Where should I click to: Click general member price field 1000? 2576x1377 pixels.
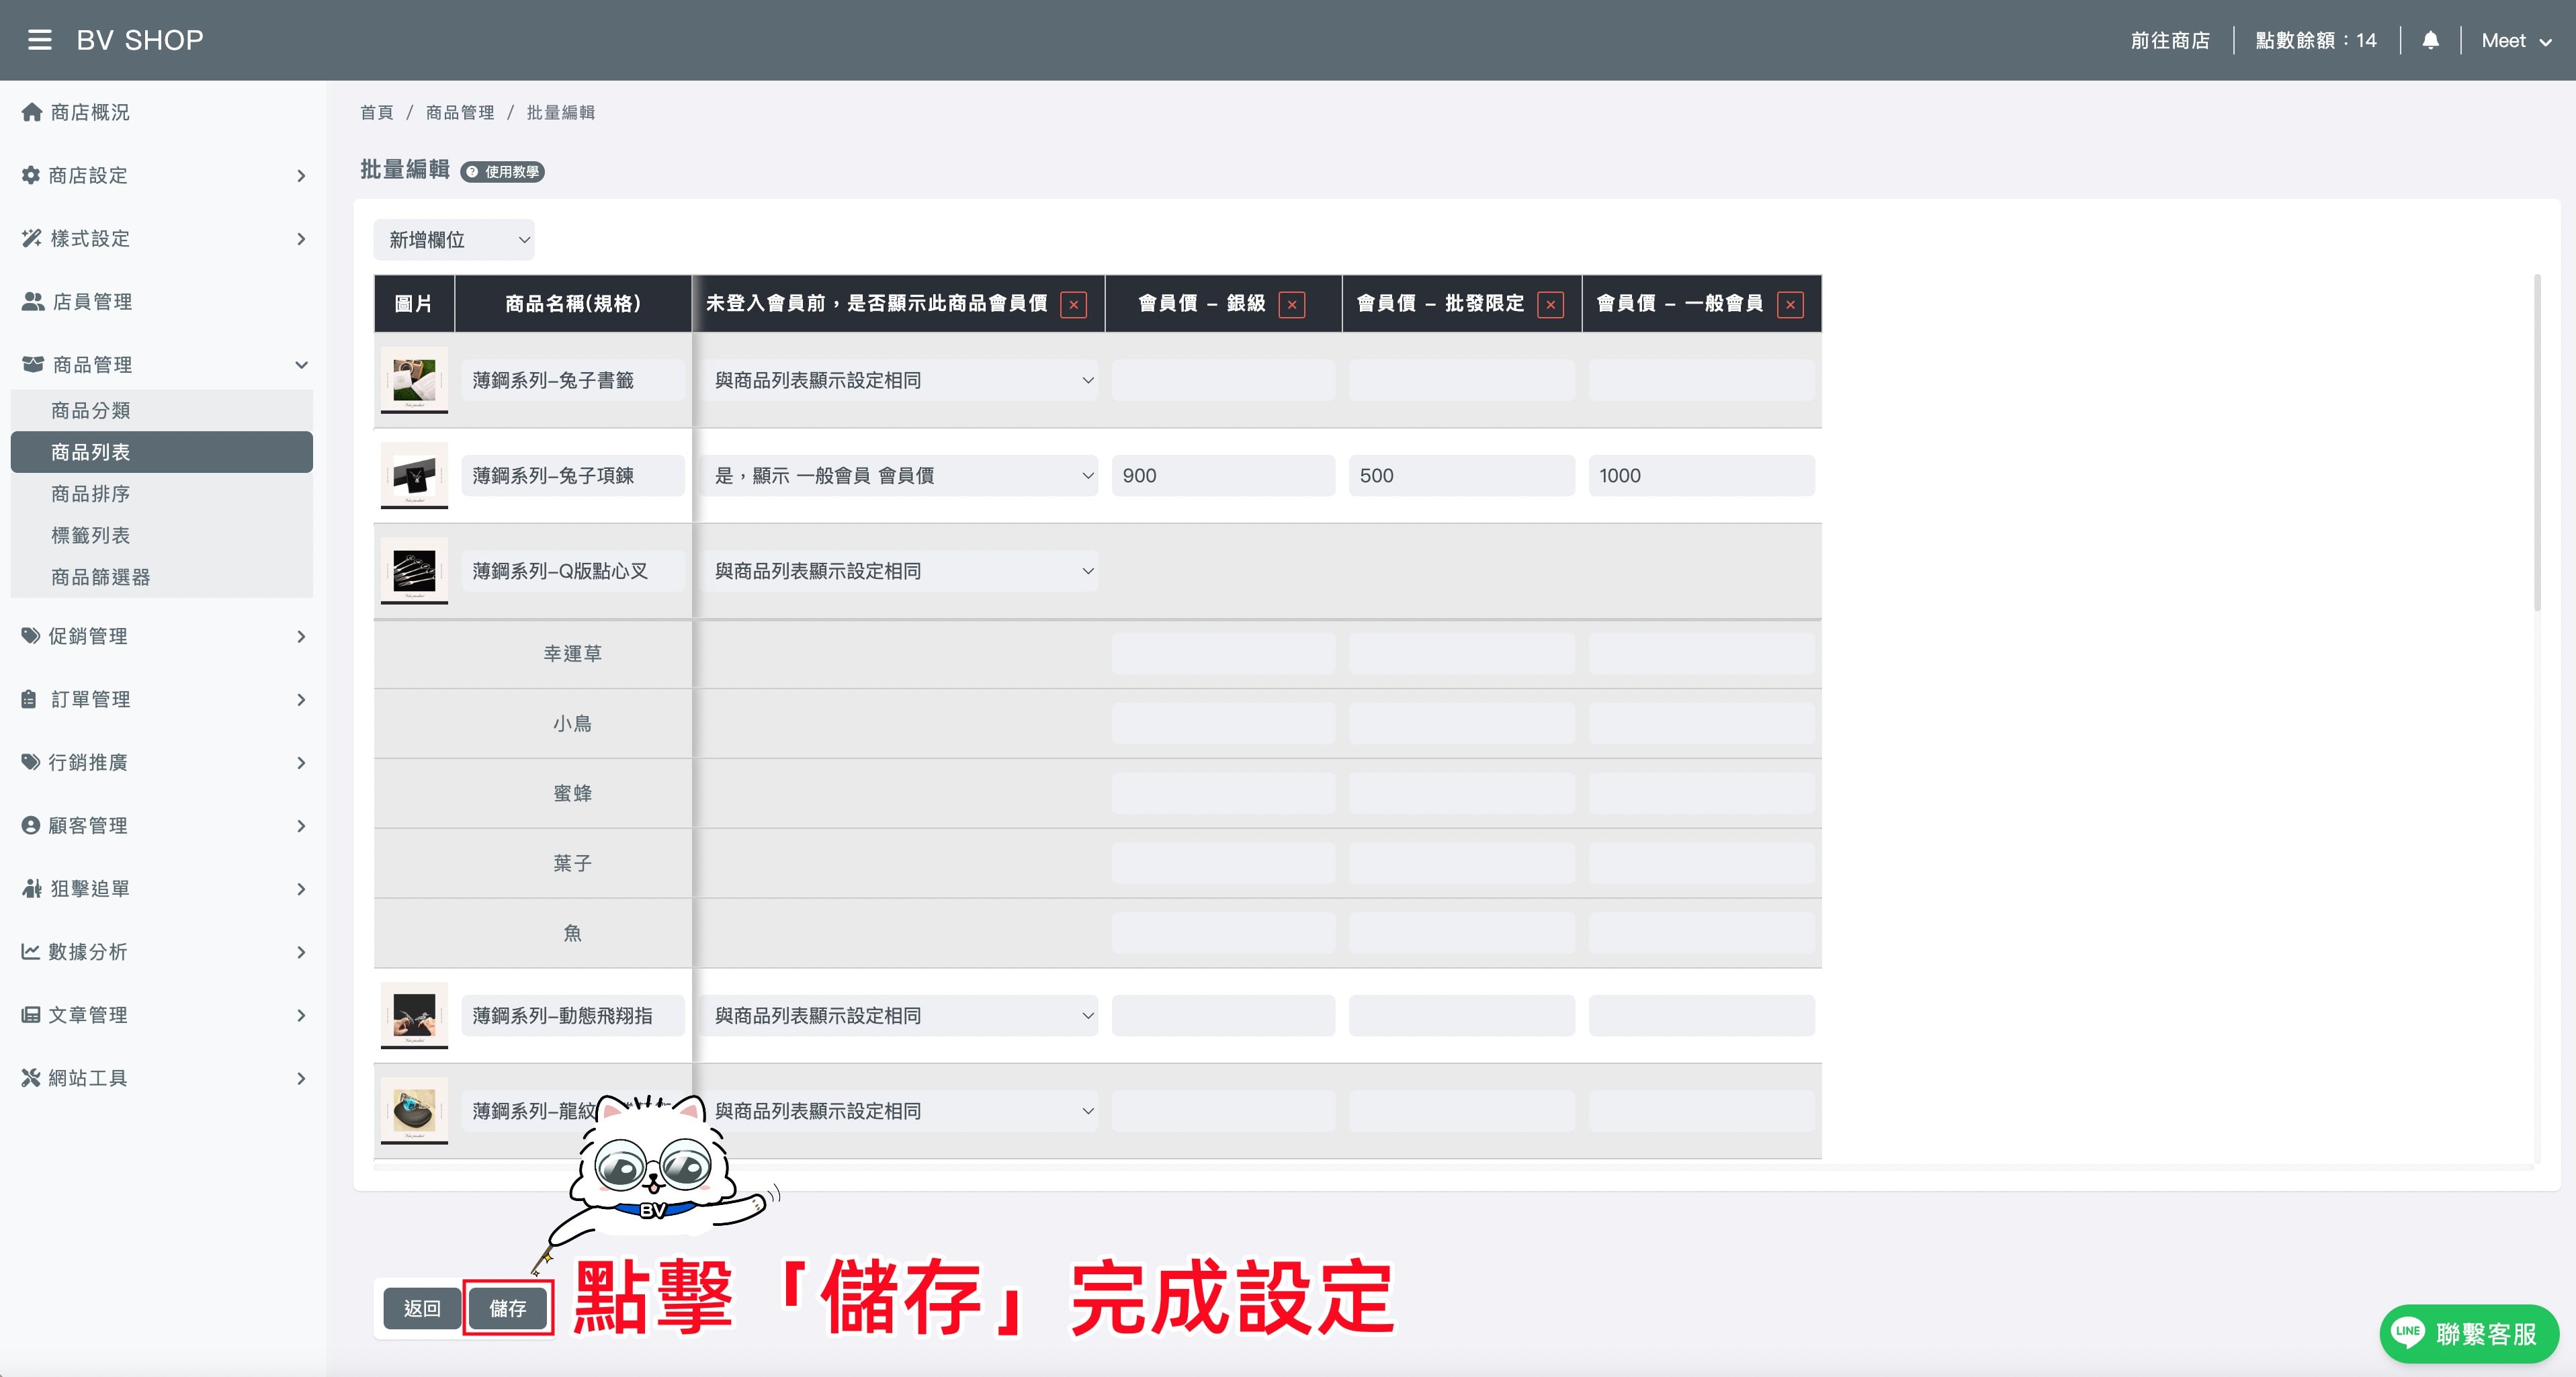[x=1701, y=475]
